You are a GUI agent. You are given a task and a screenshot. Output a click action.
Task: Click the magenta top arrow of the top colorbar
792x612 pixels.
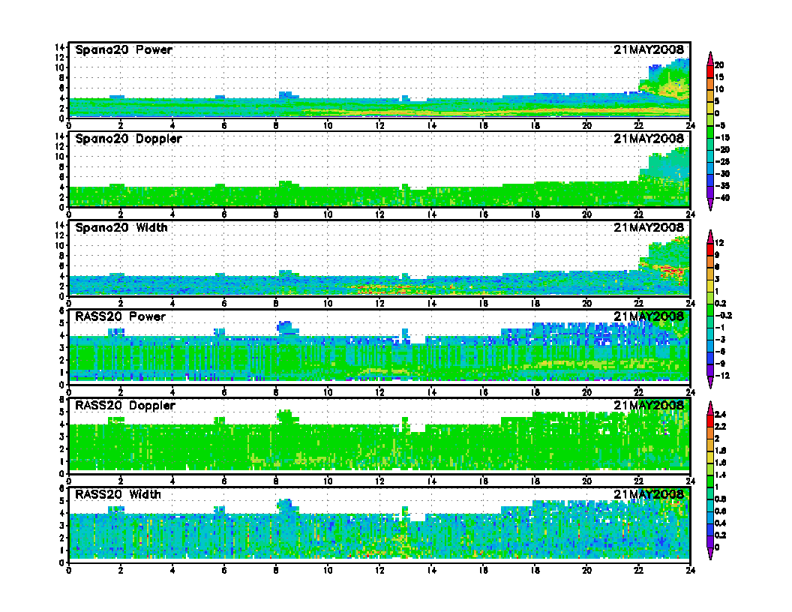tap(710, 58)
